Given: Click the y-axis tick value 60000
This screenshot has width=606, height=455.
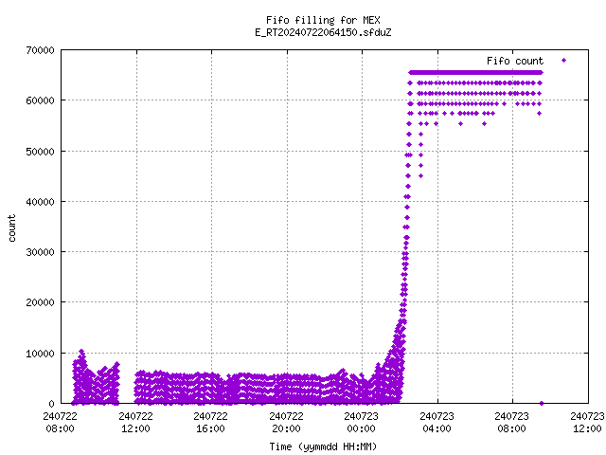Looking at the screenshot, I should click(40, 101).
